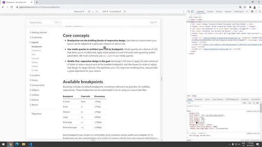This screenshot has height=147, width=262.
Task: Toggle the :hov element state button
Action: [x=244, y=103]
